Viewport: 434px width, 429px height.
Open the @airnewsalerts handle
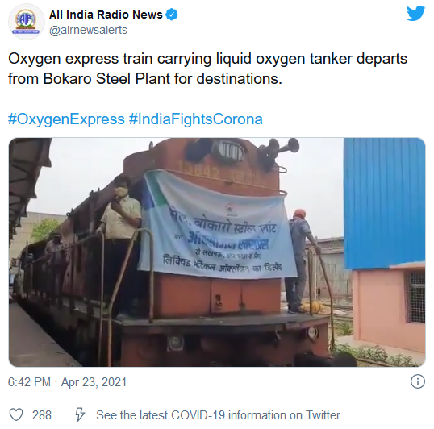point(88,30)
